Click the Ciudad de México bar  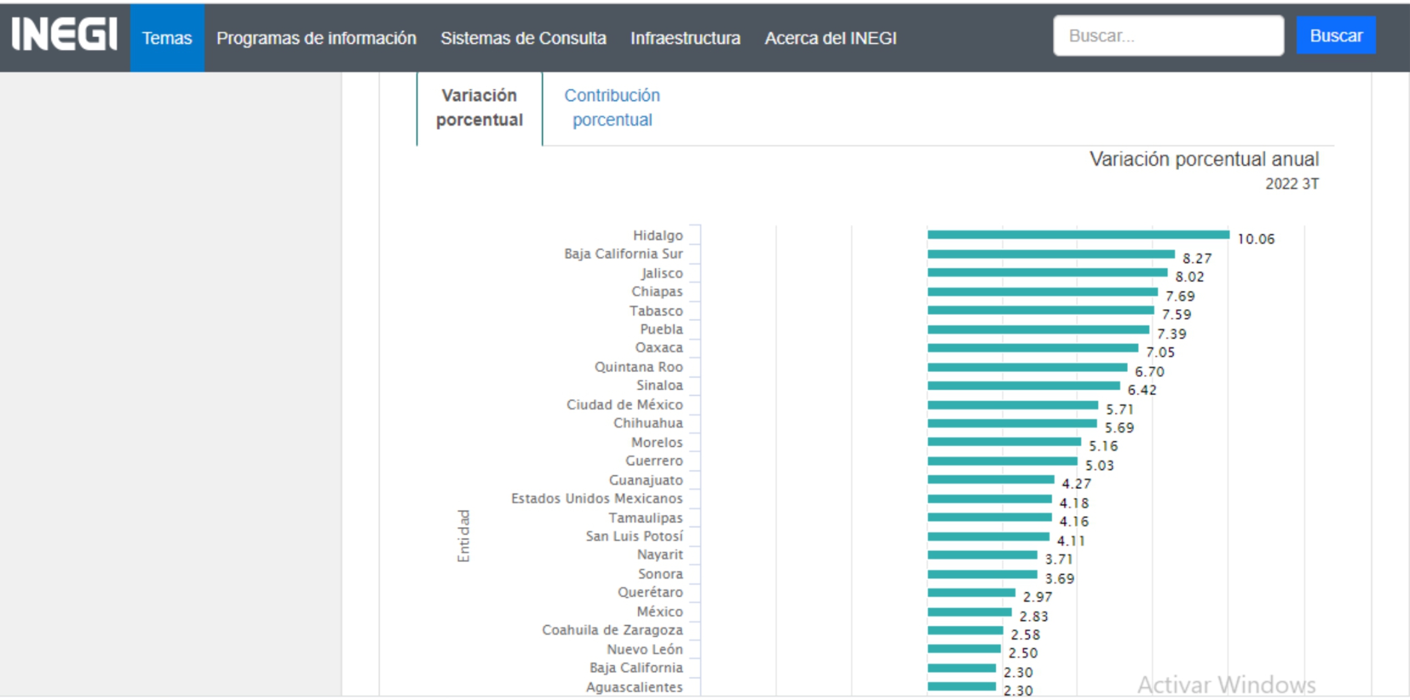click(1012, 405)
